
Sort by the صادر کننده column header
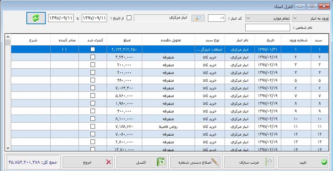[64, 40]
